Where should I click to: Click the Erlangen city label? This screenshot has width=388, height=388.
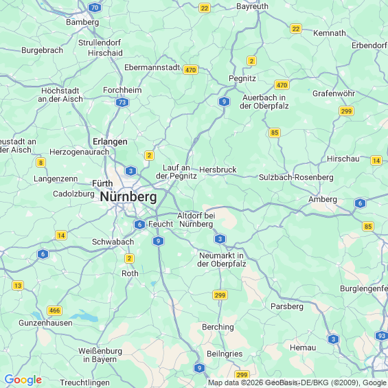pos(110,141)
